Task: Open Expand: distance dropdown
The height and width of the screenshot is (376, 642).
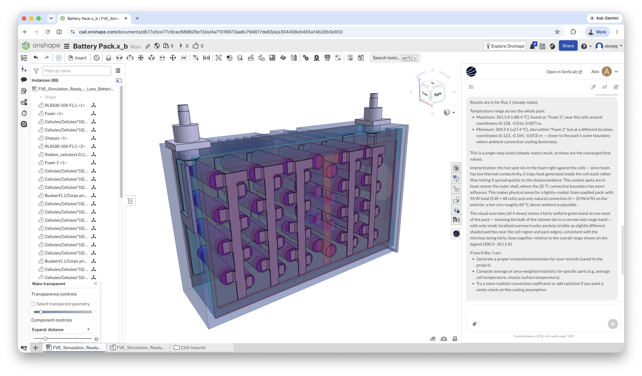Action: [61, 329]
